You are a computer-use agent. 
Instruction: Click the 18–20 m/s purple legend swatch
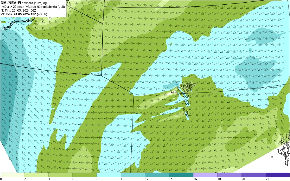point(229,175)
